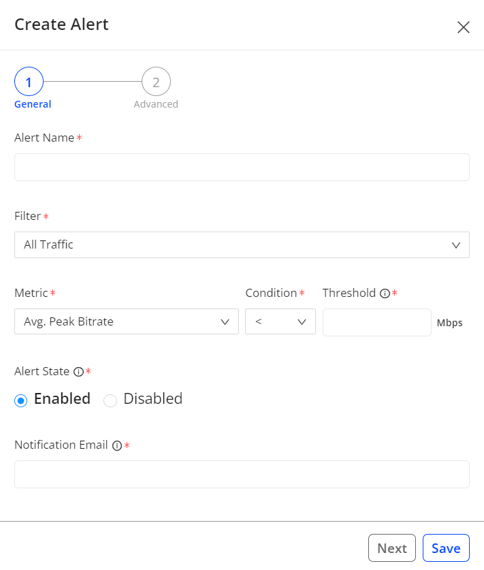Select the Disabled alert state

[x=110, y=400]
